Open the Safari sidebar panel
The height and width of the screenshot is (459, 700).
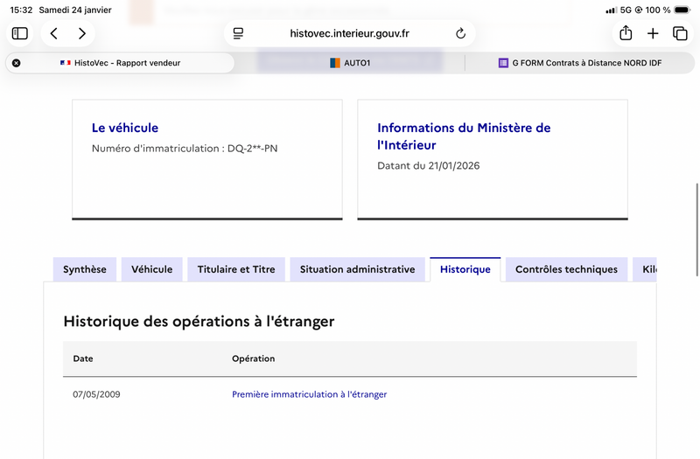pos(20,33)
